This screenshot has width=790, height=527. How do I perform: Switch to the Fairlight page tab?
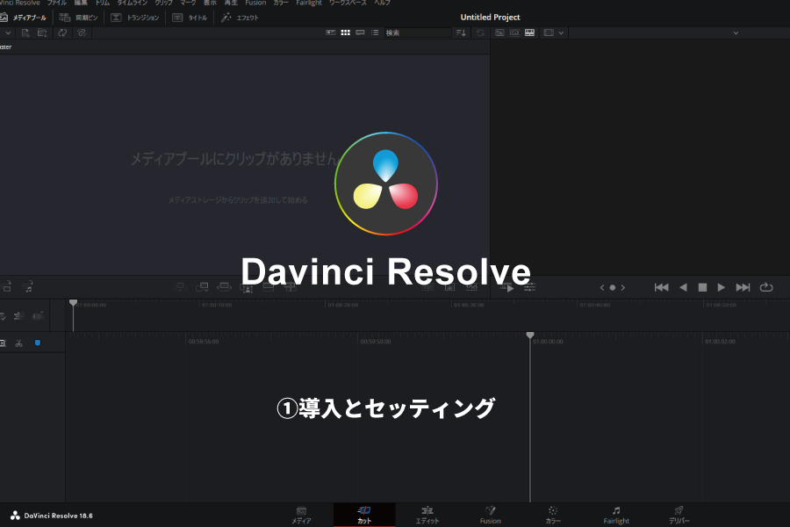(x=616, y=516)
